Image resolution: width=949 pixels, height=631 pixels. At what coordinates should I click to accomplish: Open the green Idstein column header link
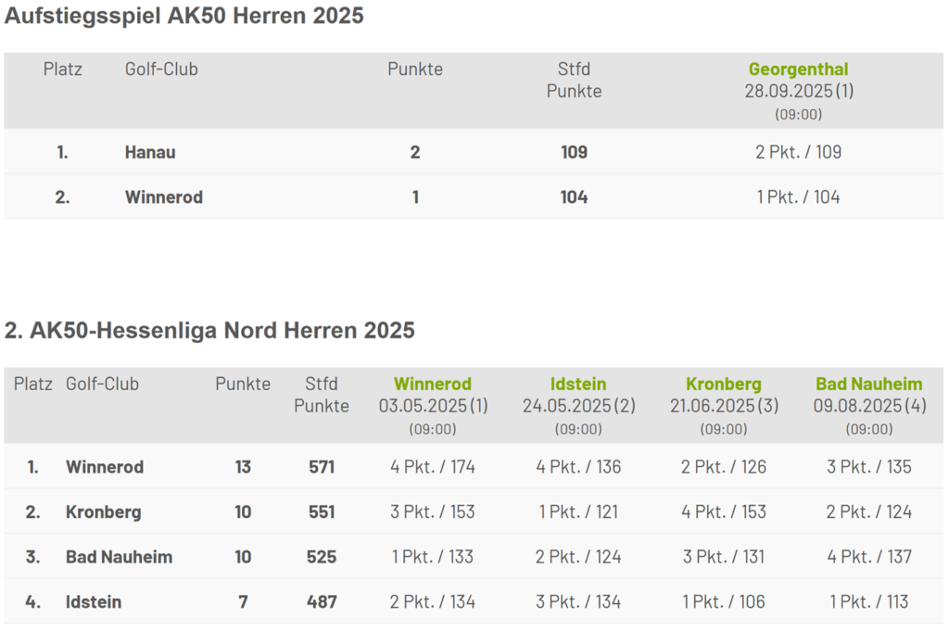tap(578, 384)
